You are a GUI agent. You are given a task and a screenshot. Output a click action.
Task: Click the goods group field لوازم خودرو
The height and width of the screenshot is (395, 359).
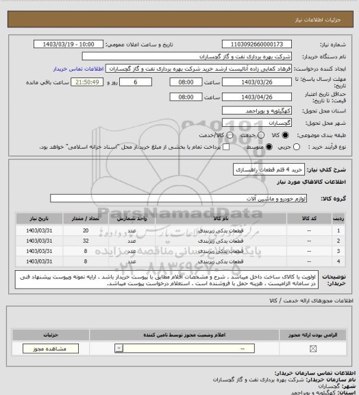pyautogui.click(x=179, y=198)
